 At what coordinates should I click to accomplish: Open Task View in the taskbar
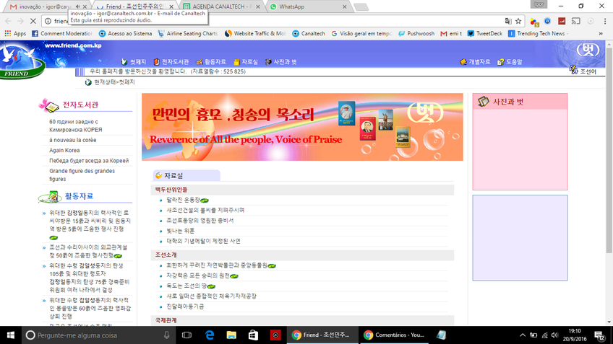[187, 335]
